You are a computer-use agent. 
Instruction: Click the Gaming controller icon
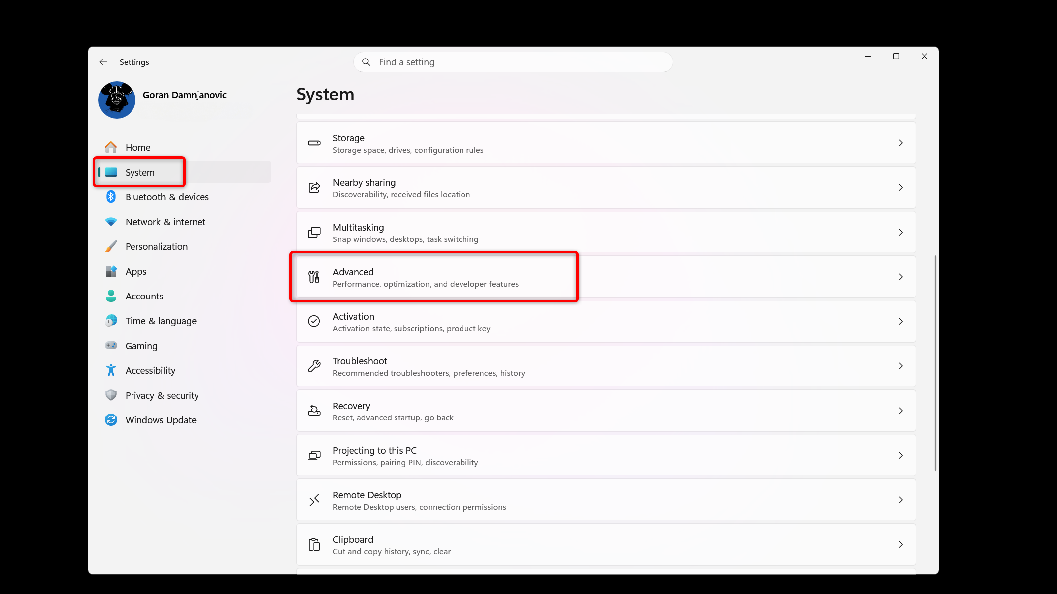(111, 345)
